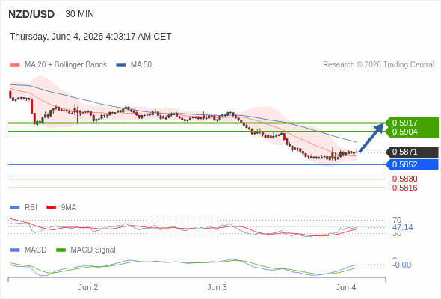Select the 0.5904 resistance price label
Image resolution: width=441 pixels, height=299 pixels.
coord(412,132)
